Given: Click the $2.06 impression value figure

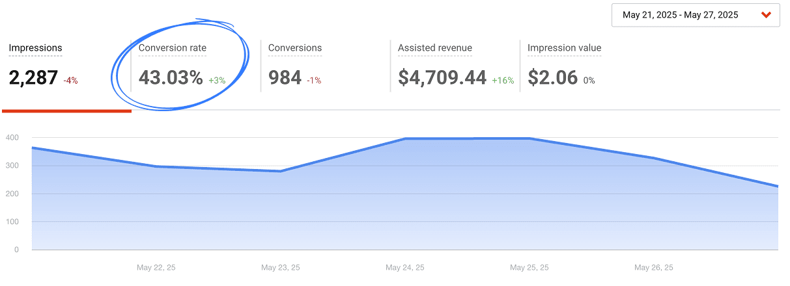Looking at the screenshot, I should click(552, 78).
